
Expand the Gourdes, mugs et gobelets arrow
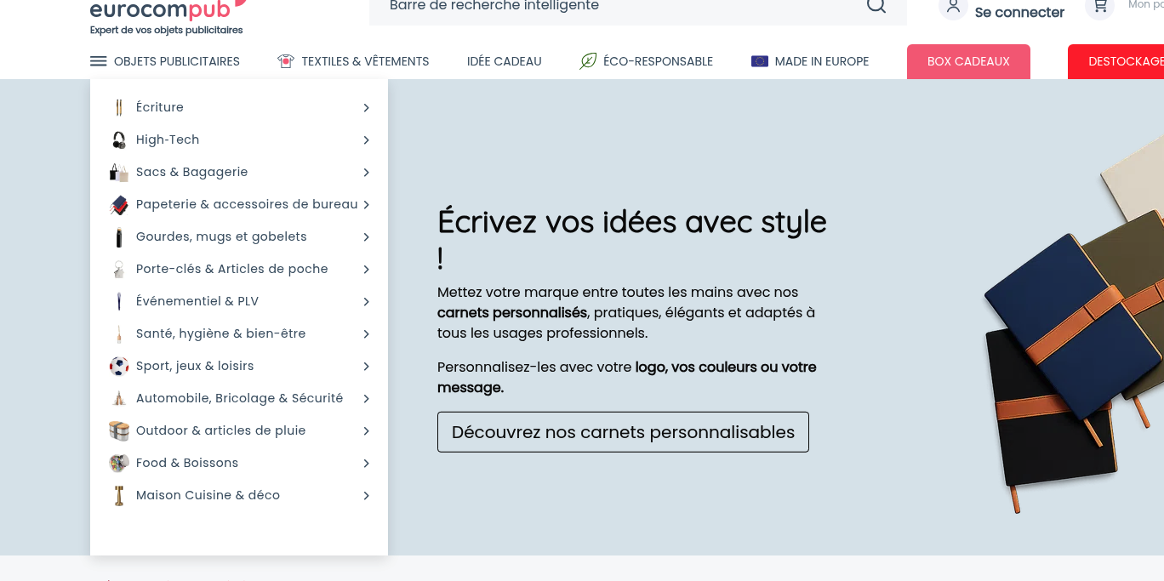tap(366, 236)
